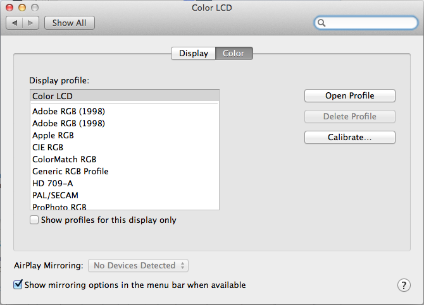Click the forward navigation arrow
424x305 pixels.
click(31, 23)
